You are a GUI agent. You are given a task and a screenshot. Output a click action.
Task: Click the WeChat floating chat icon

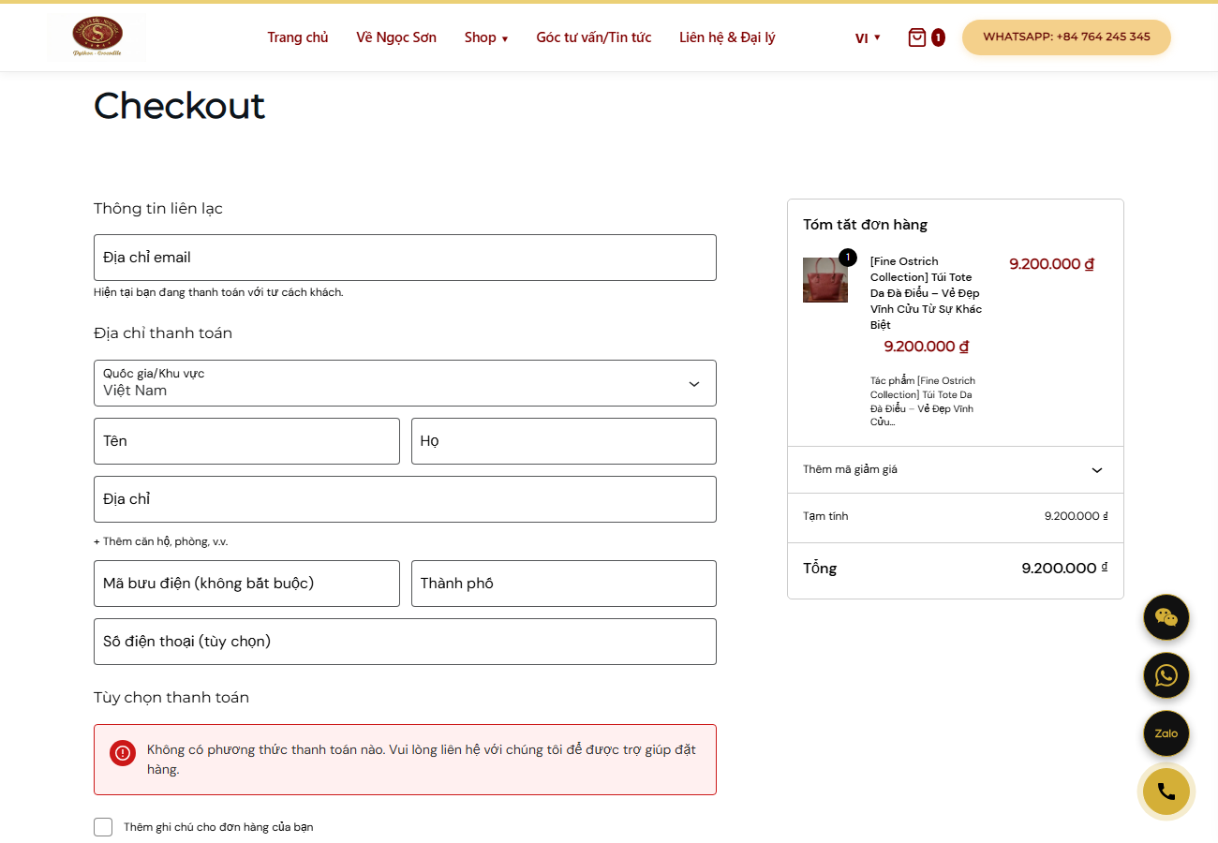(x=1166, y=617)
